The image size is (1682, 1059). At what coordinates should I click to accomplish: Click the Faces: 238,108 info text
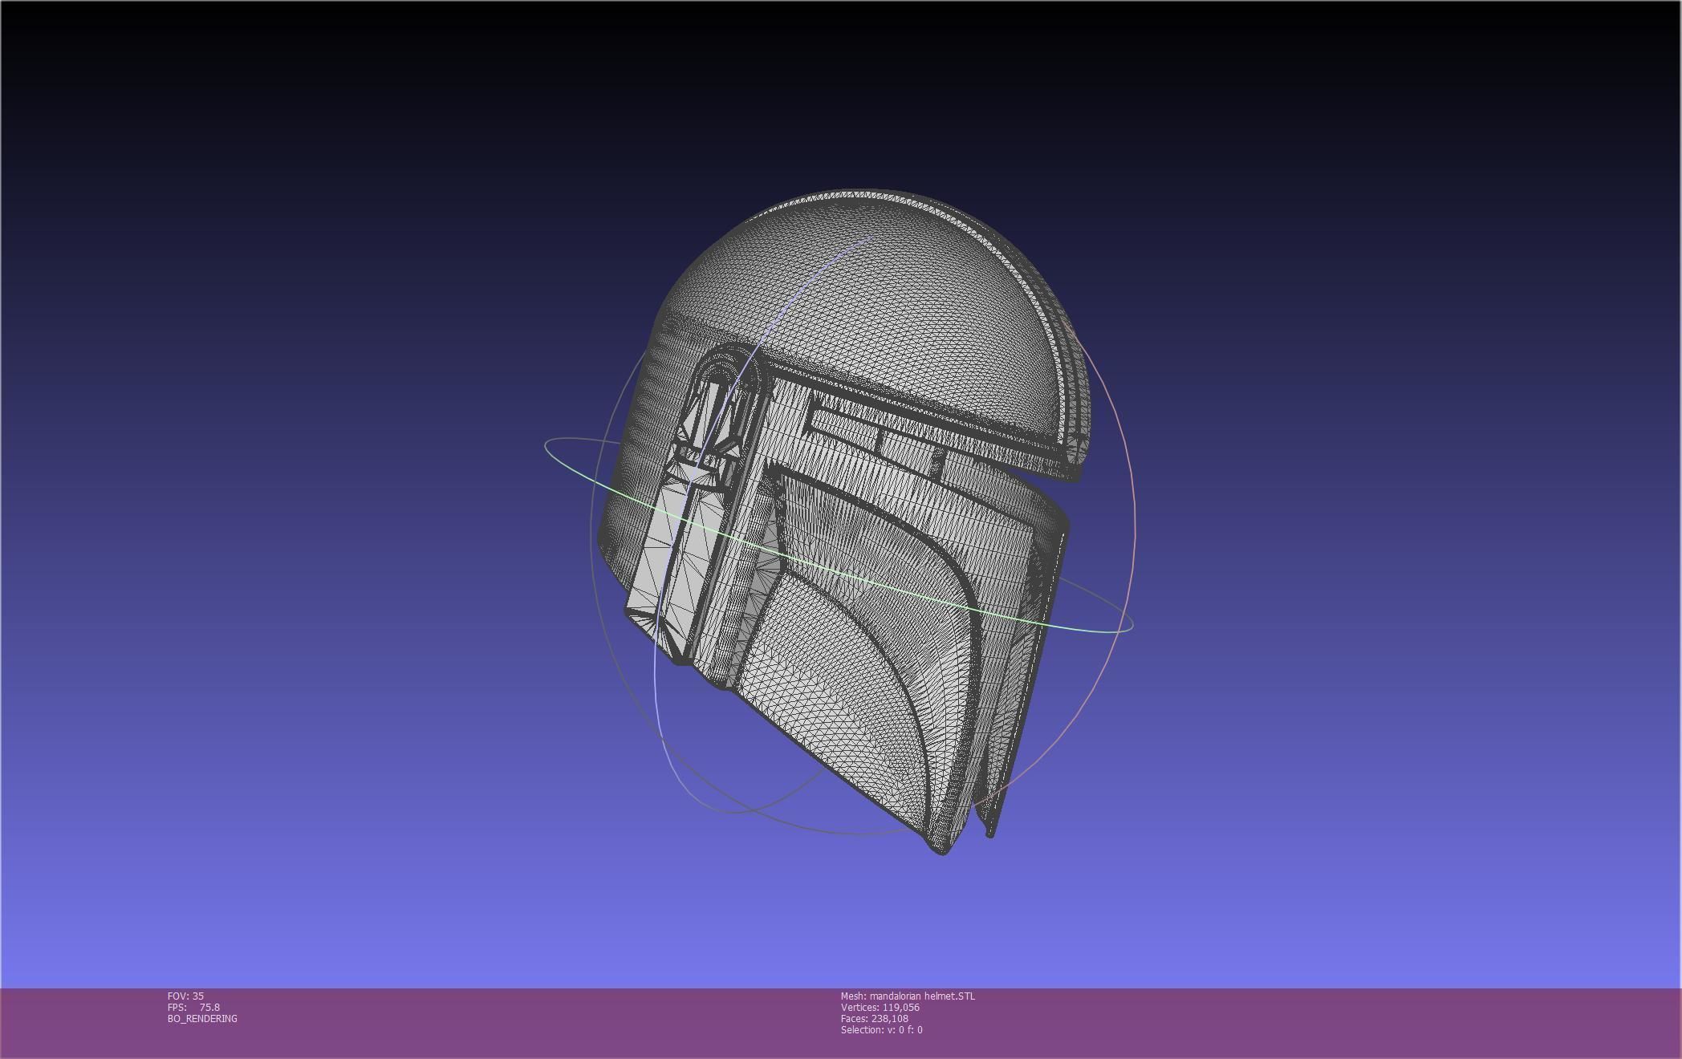pos(874,1018)
